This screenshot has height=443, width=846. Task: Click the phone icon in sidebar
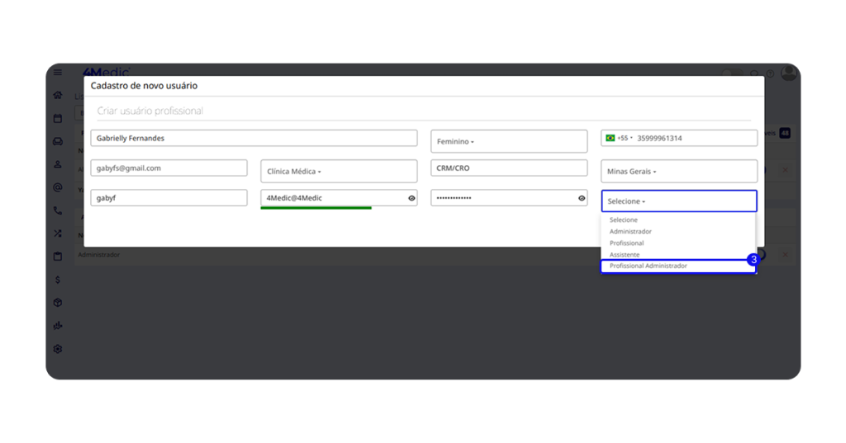coord(58,211)
